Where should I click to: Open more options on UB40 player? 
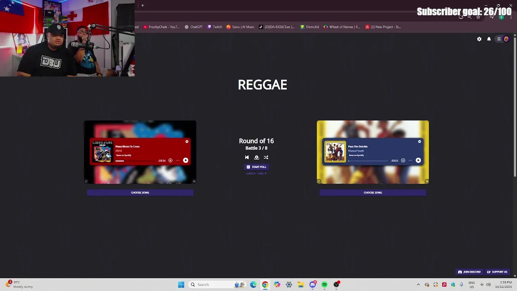(x=177, y=160)
